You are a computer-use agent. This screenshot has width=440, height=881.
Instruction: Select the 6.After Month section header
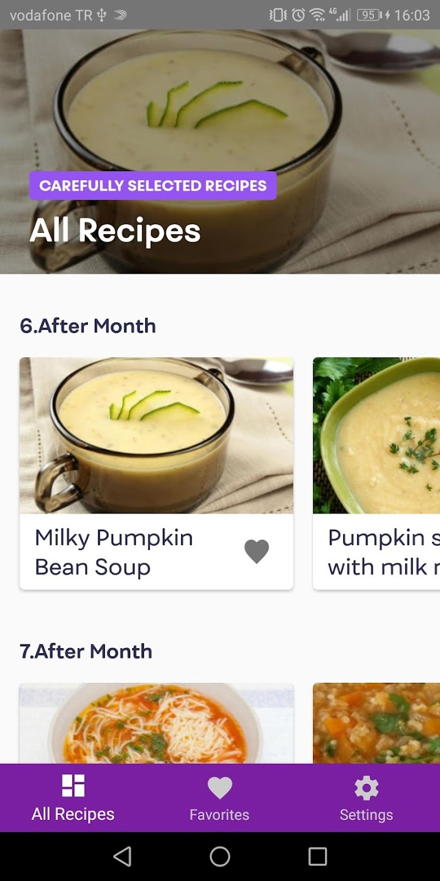pyautogui.click(x=88, y=326)
